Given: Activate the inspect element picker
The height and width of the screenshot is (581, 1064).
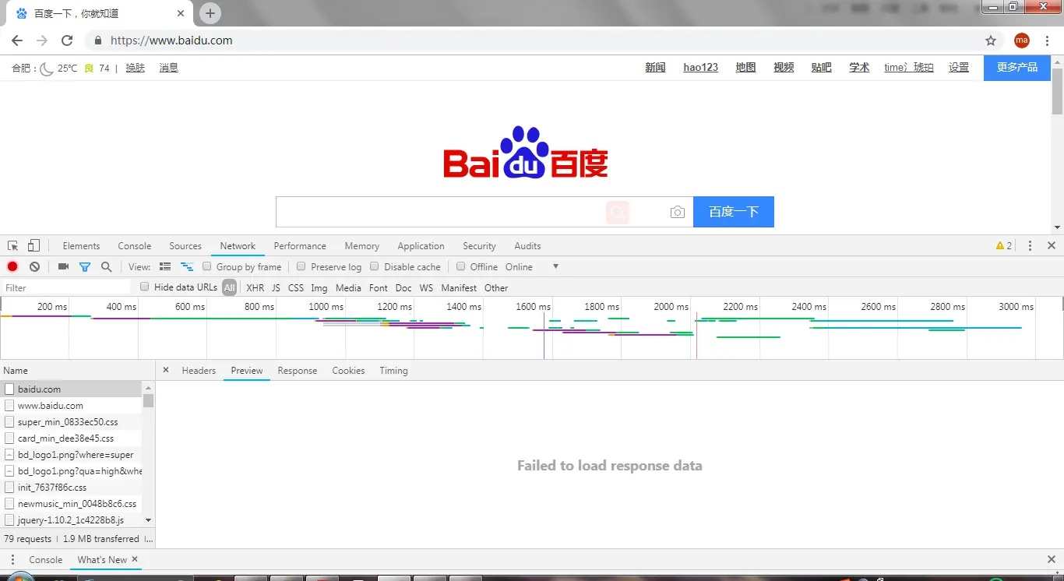Looking at the screenshot, I should 13,245.
